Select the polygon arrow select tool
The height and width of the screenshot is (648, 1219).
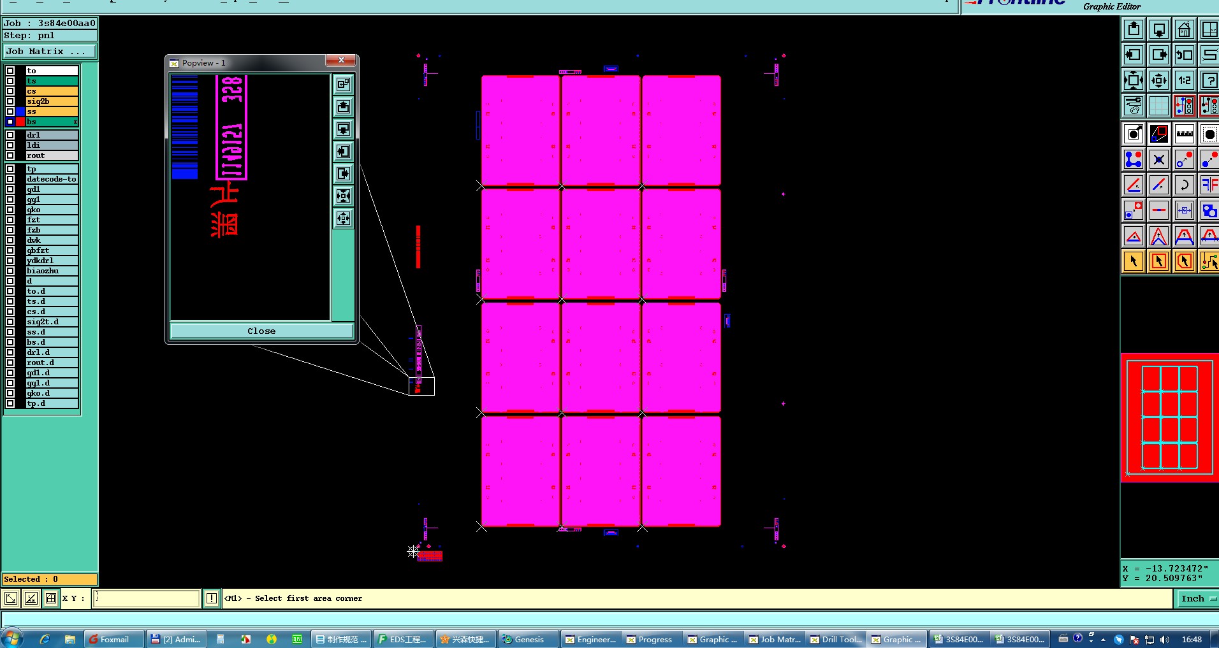click(x=1185, y=261)
